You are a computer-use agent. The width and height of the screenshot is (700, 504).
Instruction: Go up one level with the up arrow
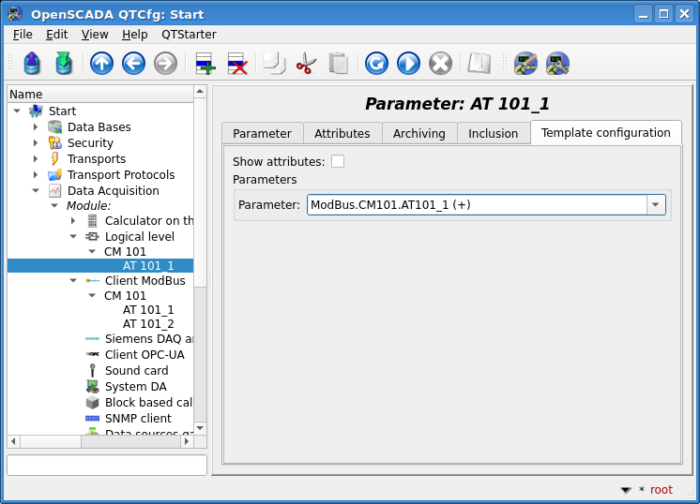tap(101, 64)
